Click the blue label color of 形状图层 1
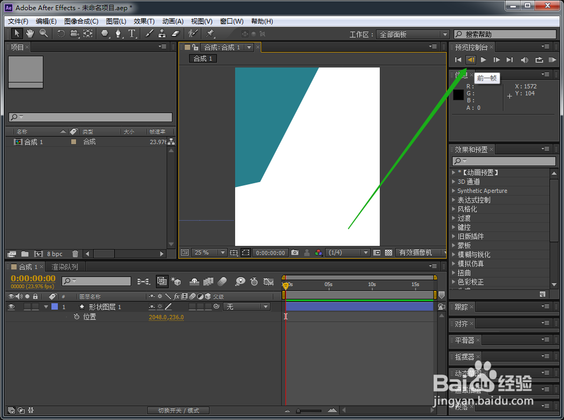This screenshot has height=420, width=564. [x=55, y=306]
